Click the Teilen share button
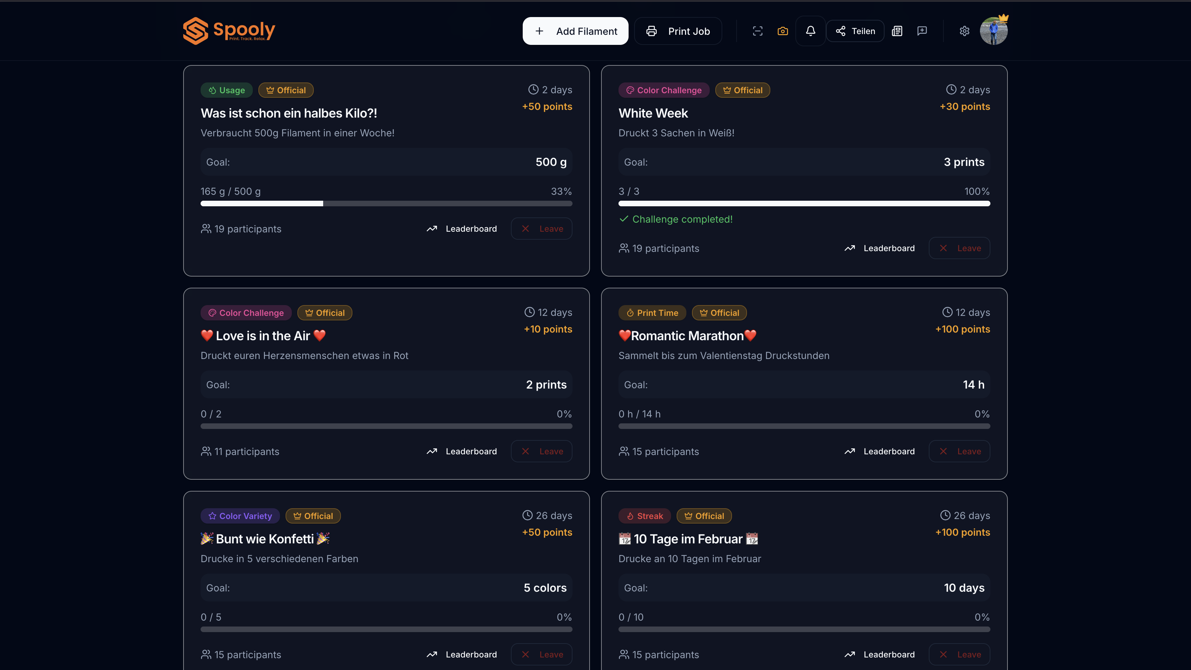 855,31
